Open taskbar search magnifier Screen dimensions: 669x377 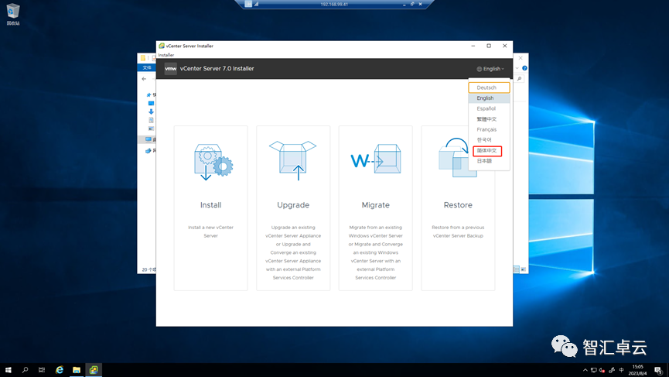26,370
